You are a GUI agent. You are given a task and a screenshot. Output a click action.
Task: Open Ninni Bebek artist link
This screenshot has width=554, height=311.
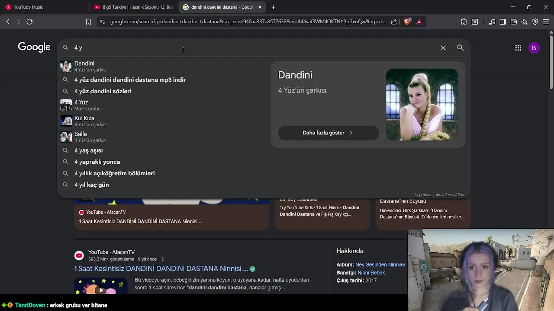click(x=371, y=273)
